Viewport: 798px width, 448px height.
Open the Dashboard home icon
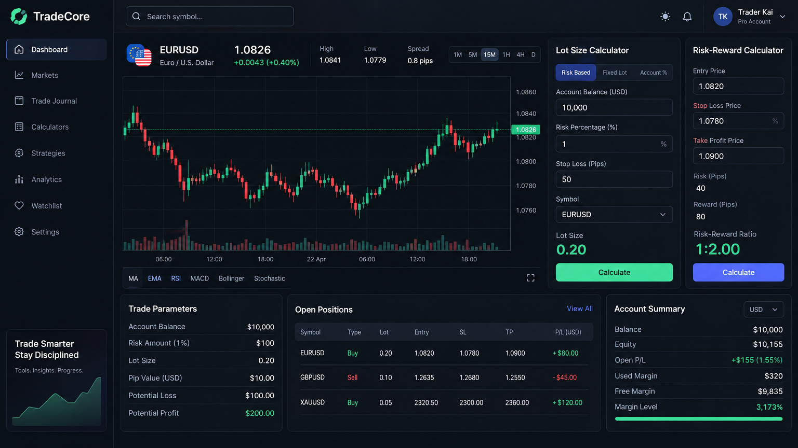point(19,49)
